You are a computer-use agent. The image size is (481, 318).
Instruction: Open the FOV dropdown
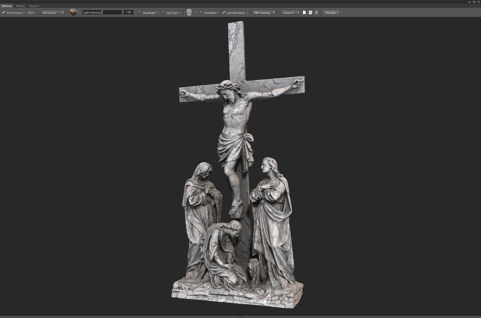tap(32, 12)
